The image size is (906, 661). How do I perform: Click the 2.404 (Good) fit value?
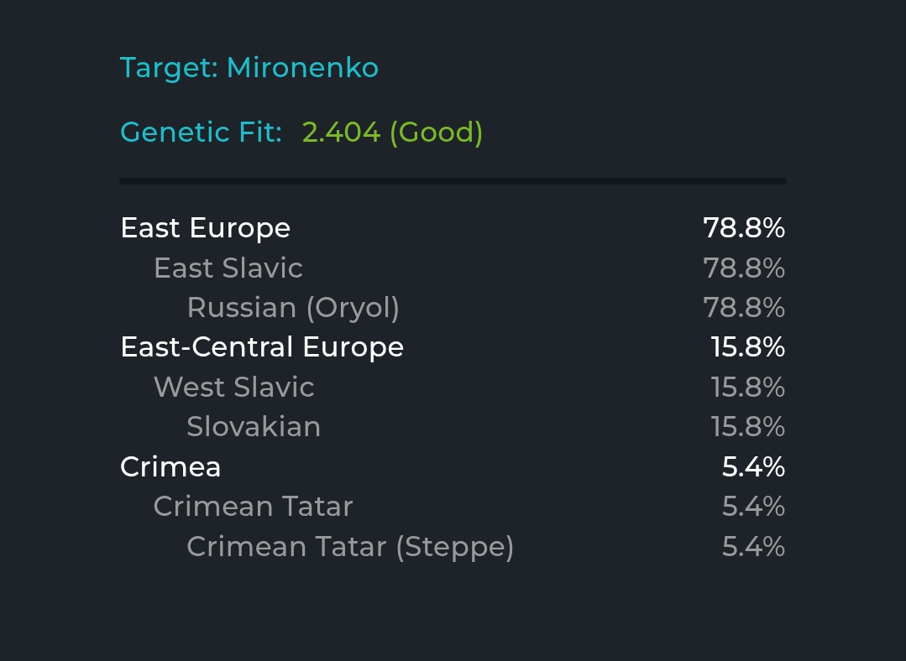tap(392, 133)
